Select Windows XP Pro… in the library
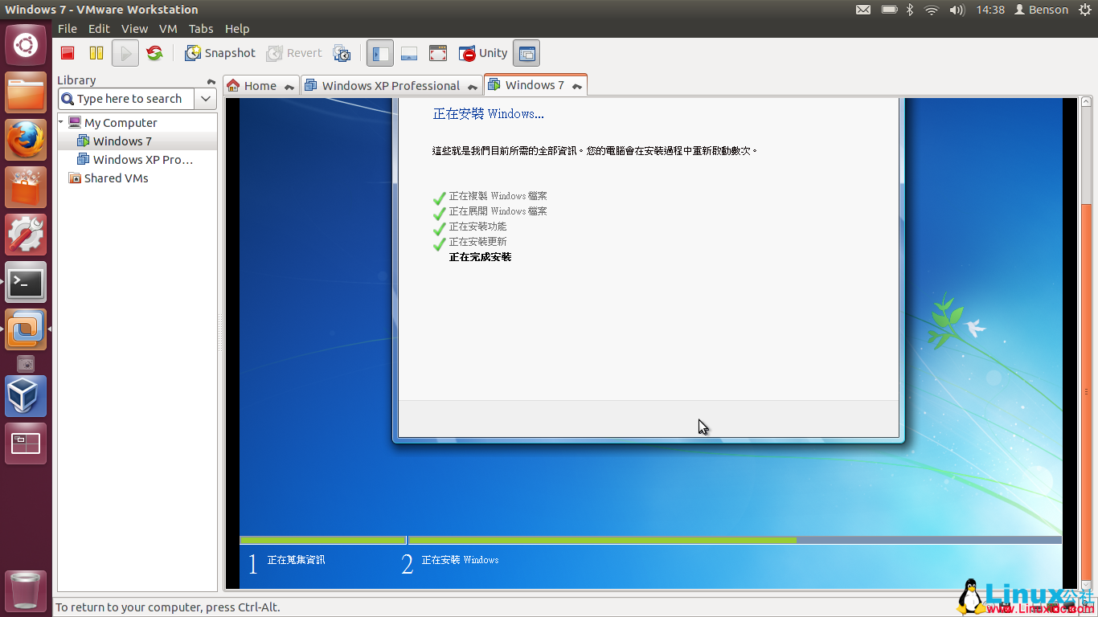 tap(143, 160)
